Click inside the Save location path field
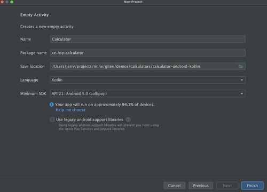Image resolution: width=267 pixels, height=192 pixels. (144, 66)
